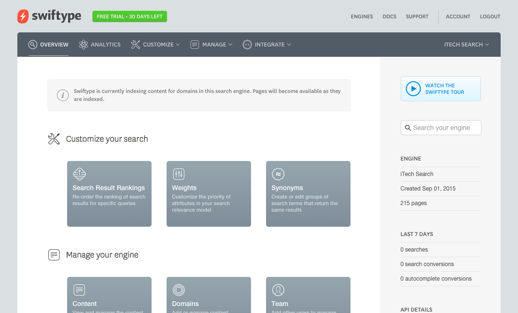This screenshot has width=518, height=313.
Task: Click the Customize your search heading
Action: [107, 139]
